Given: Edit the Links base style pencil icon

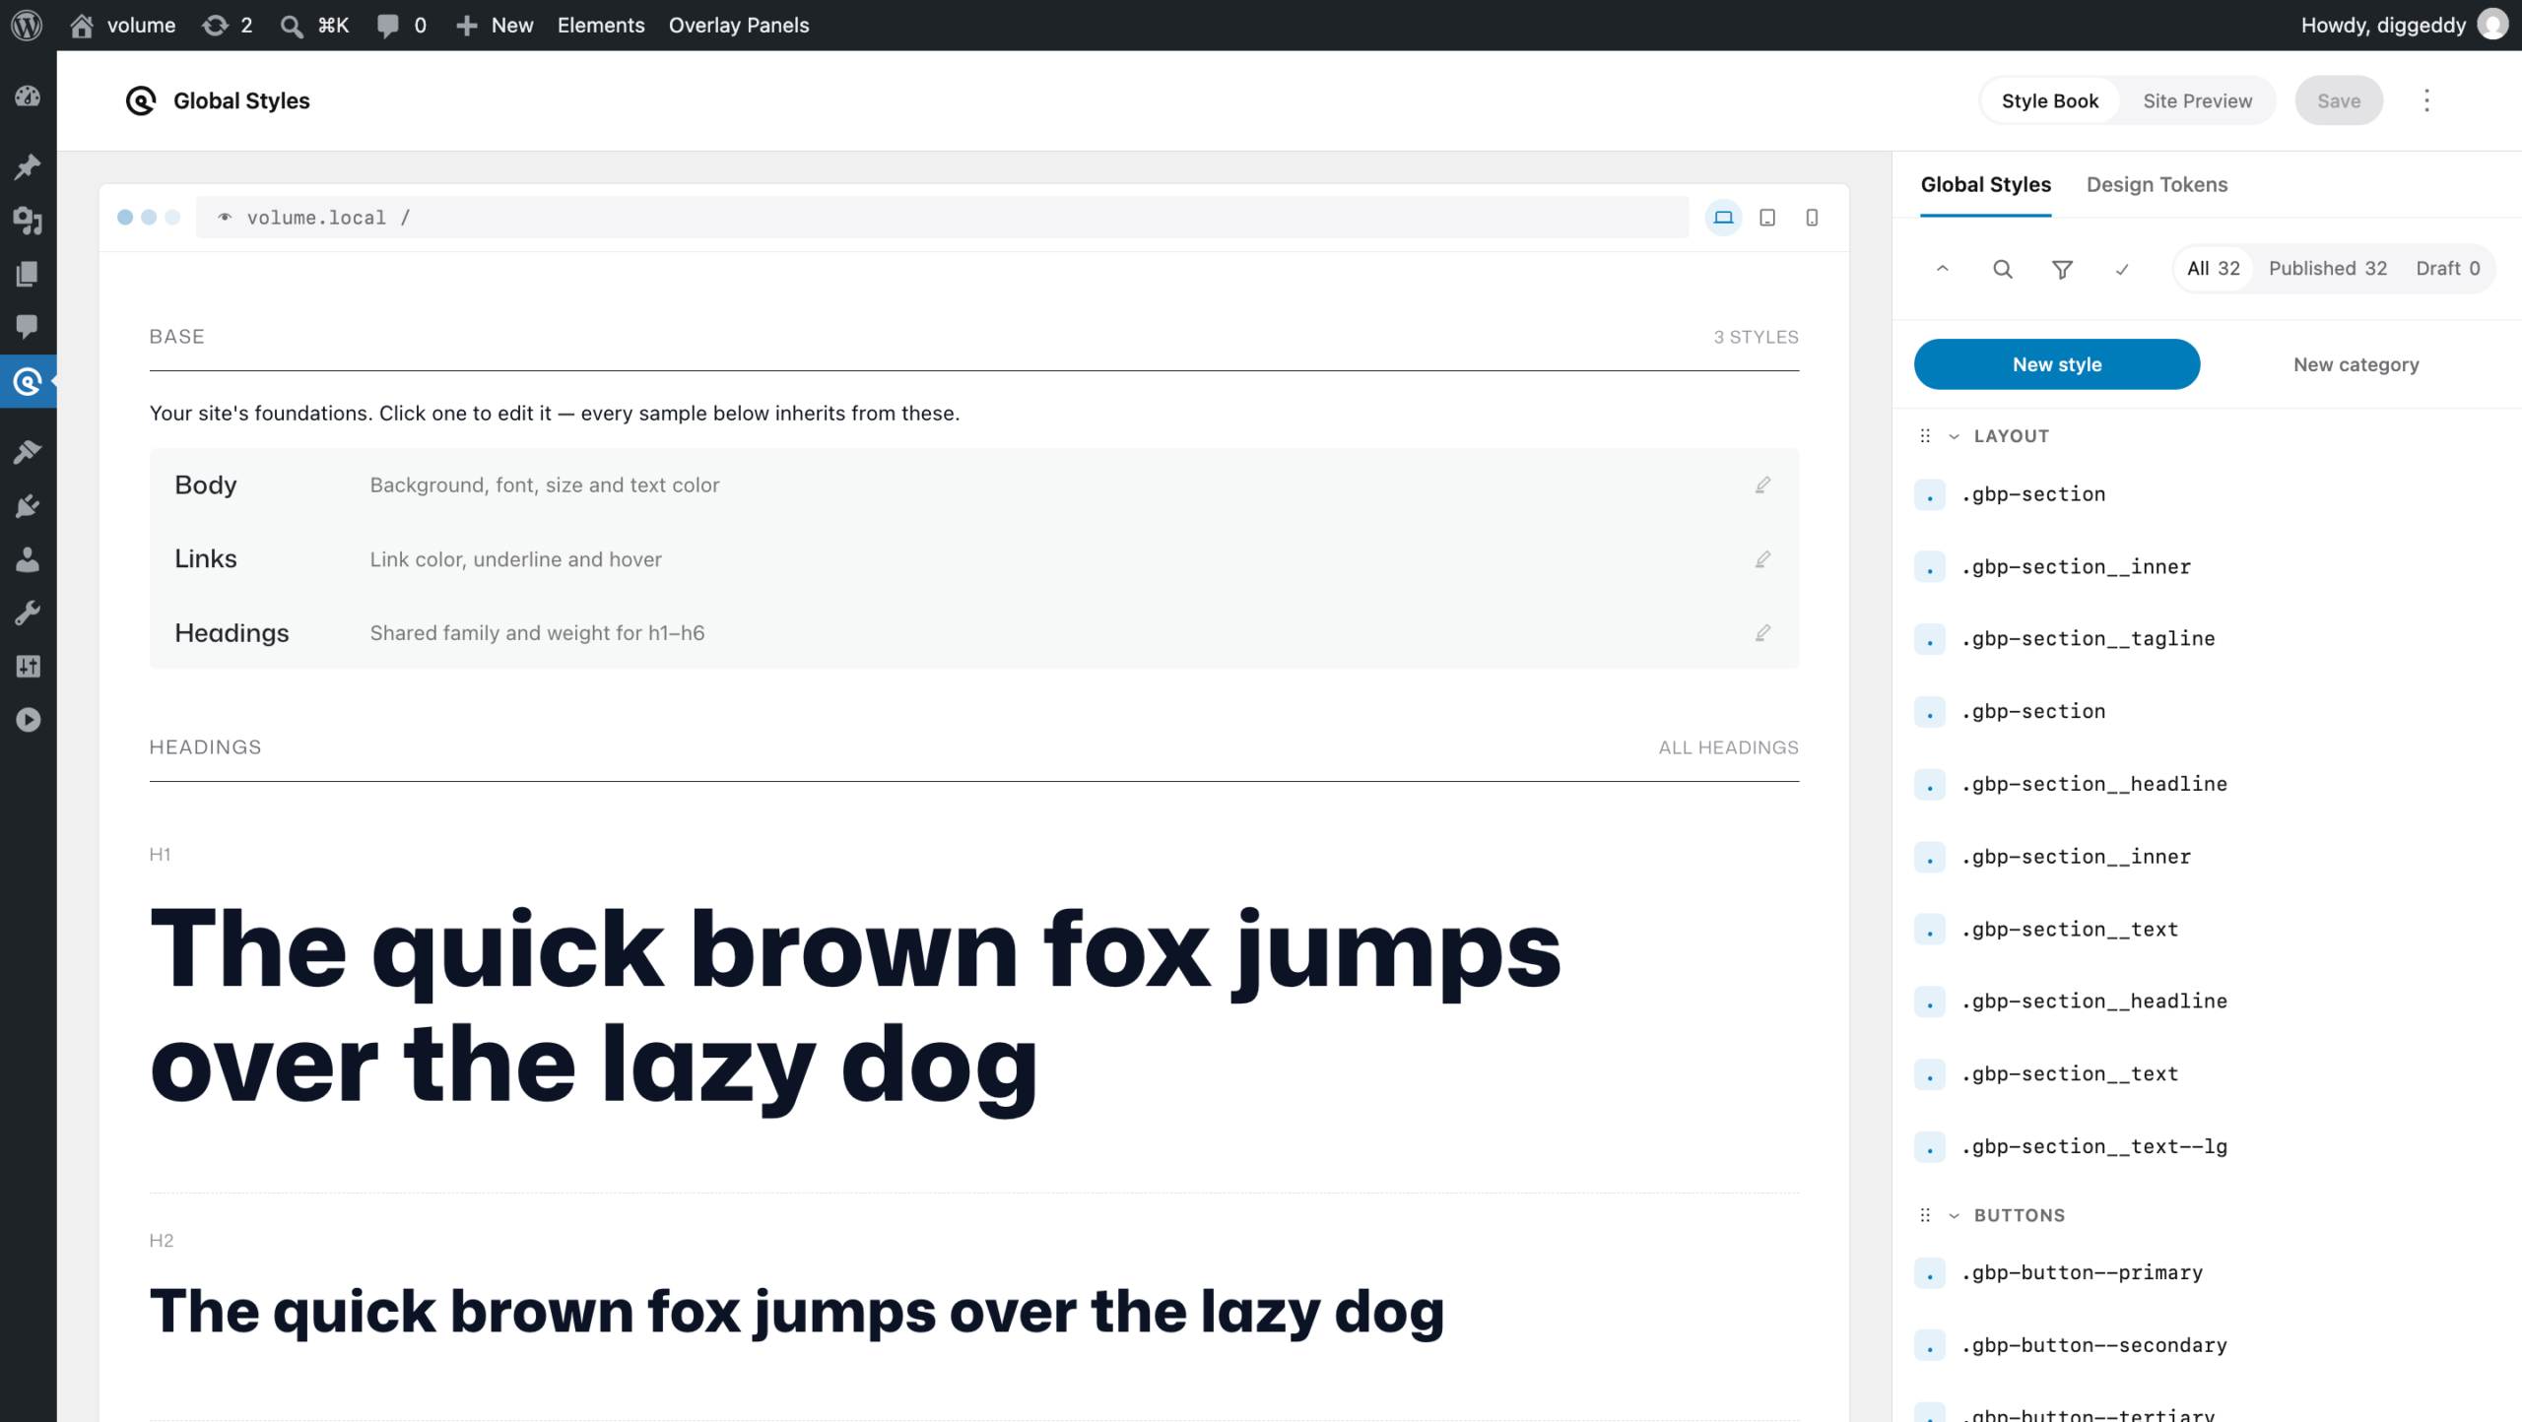Looking at the screenshot, I should click(x=1762, y=559).
